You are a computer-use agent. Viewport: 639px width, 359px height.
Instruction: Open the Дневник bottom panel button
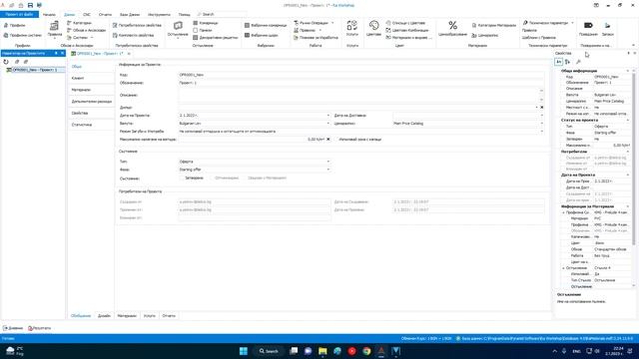click(x=13, y=328)
